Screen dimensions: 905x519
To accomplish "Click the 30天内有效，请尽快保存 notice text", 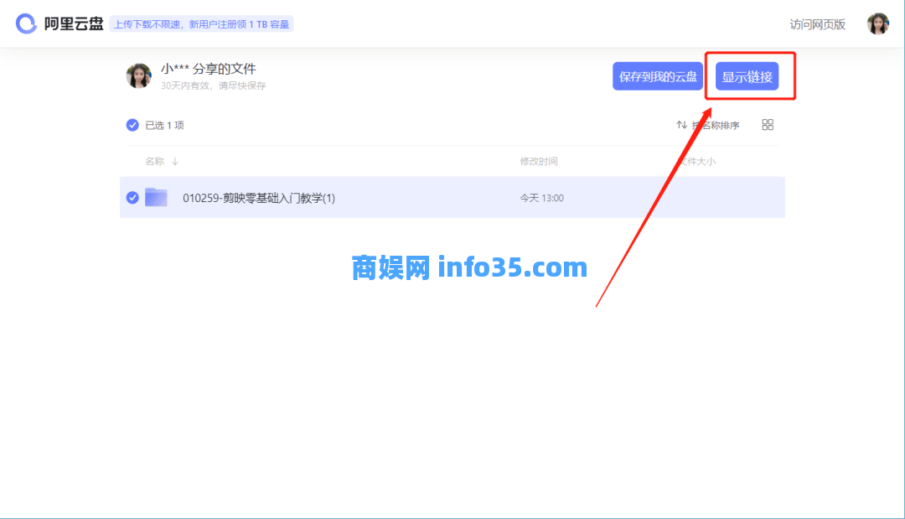I will tap(213, 86).
